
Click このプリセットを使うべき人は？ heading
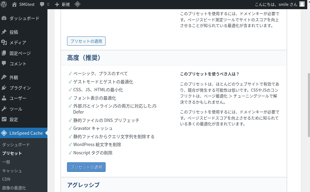[x=210, y=74]
